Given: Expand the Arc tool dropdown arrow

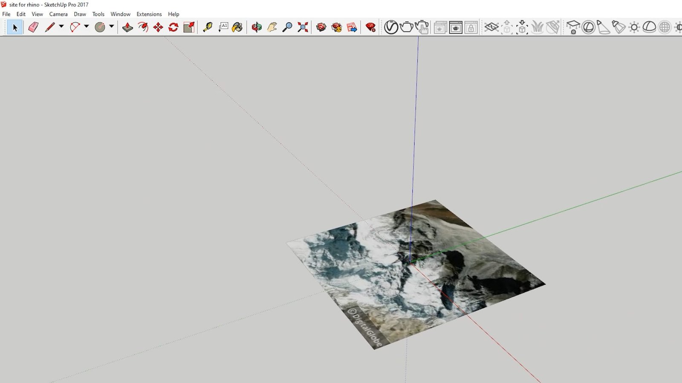Looking at the screenshot, I should coord(87,26).
